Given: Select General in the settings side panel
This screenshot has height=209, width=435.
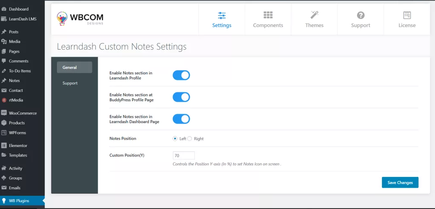Looking at the screenshot, I should point(74,67).
